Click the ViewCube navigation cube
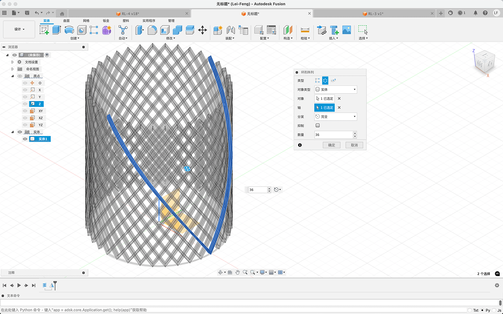Image resolution: width=503 pixels, height=314 pixels. click(x=484, y=62)
